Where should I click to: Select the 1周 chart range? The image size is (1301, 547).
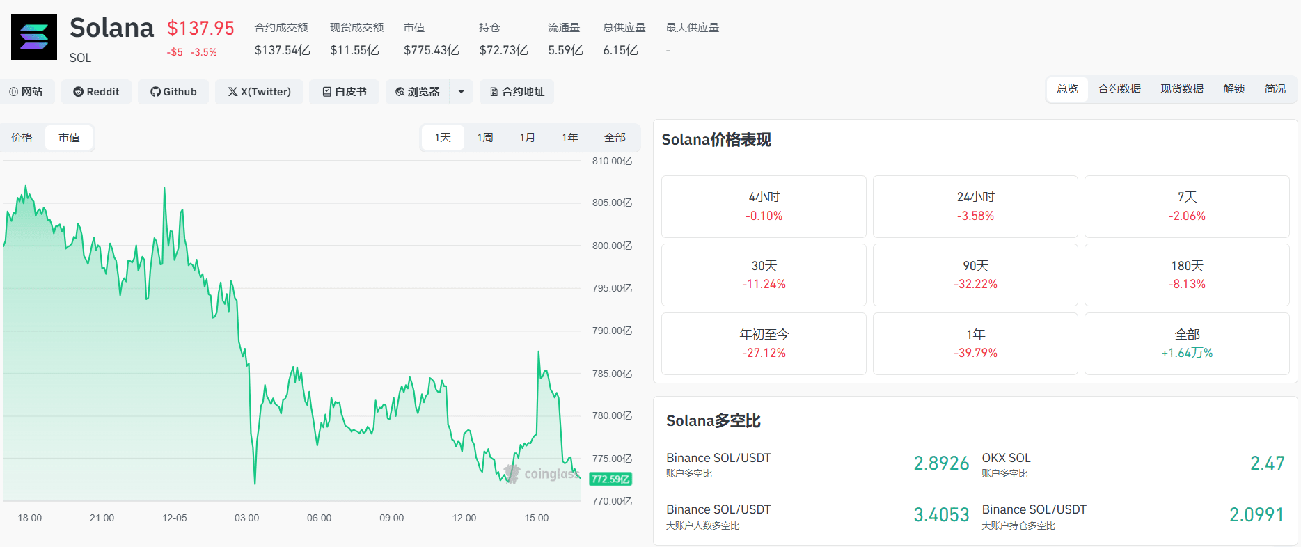(485, 138)
